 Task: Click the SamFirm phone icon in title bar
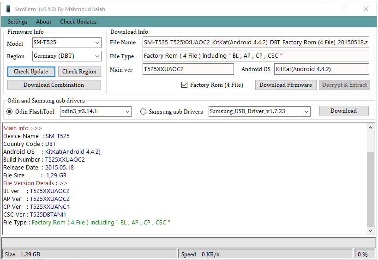(8, 9)
